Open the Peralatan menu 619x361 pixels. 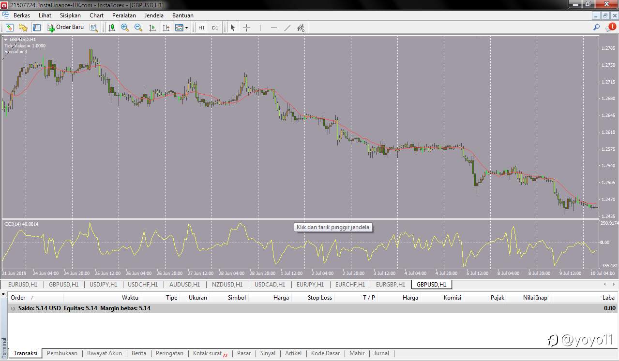[x=124, y=15]
